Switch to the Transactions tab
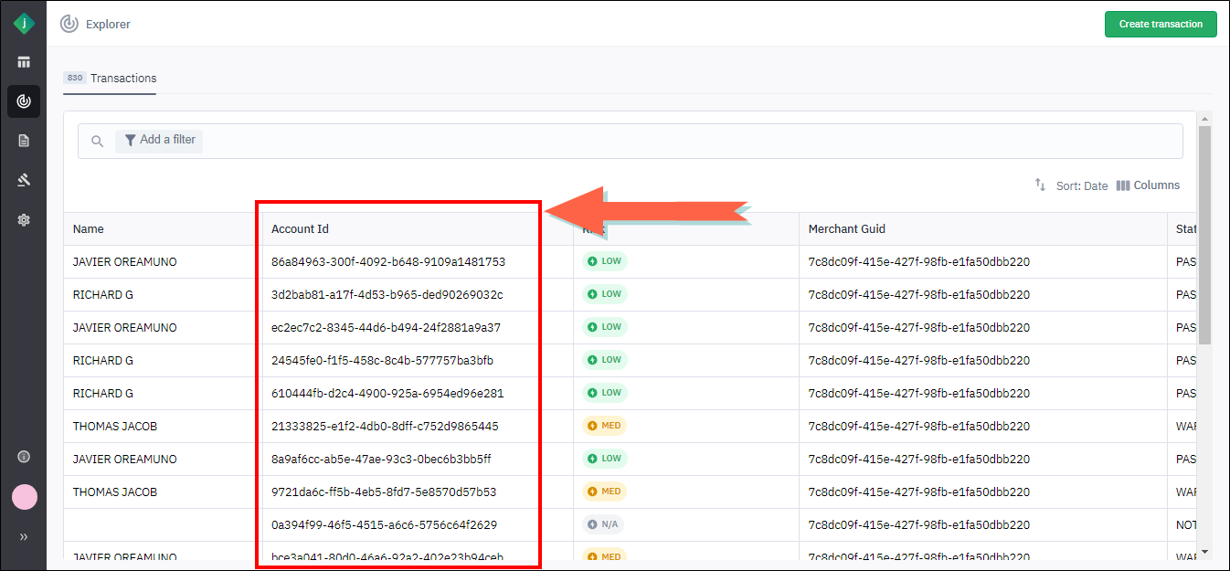1230x571 pixels. pyautogui.click(x=111, y=79)
